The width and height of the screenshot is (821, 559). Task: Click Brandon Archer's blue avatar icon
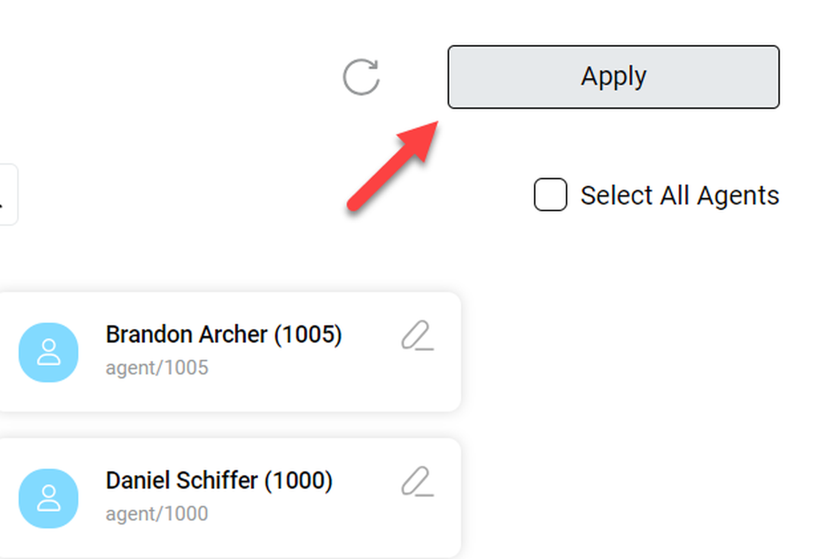pyautogui.click(x=48, y=352)
